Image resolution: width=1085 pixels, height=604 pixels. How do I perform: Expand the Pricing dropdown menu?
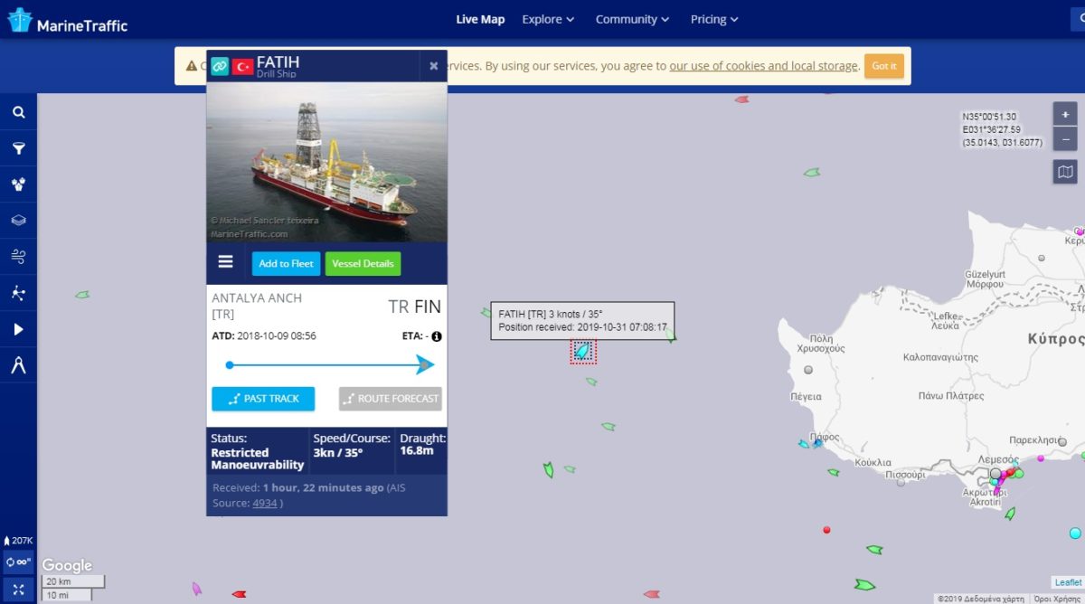714,19
